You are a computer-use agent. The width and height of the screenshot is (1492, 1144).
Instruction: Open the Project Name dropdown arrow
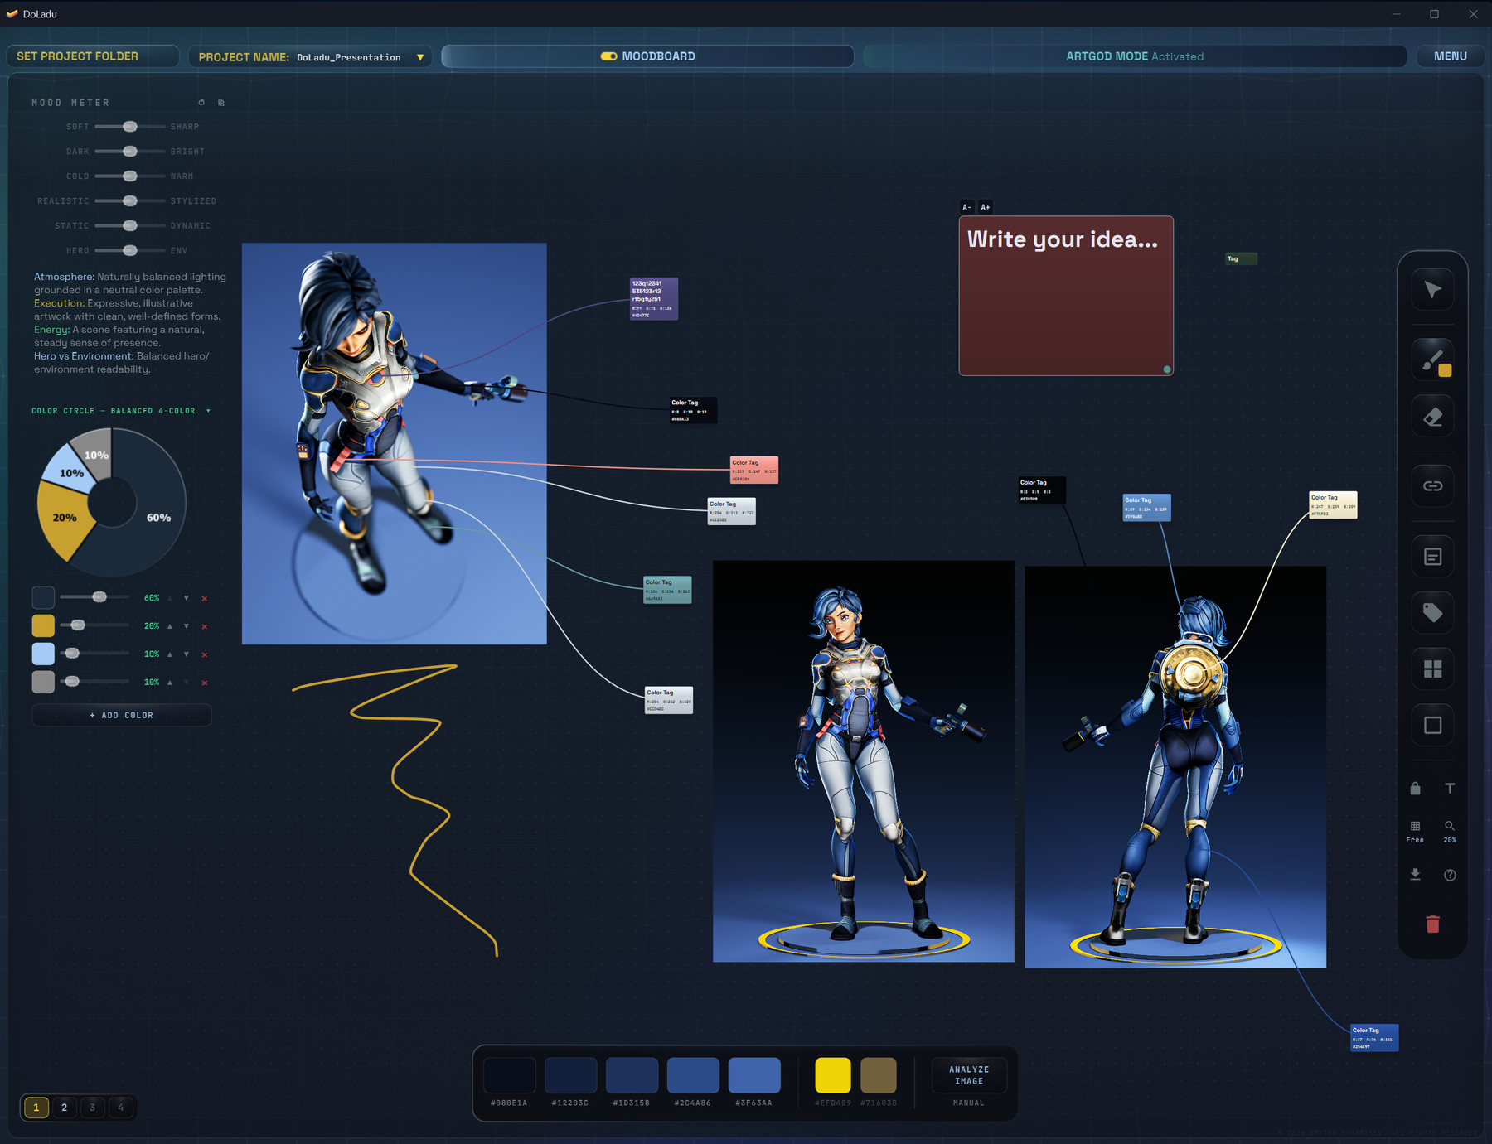[x=420, y=57]
